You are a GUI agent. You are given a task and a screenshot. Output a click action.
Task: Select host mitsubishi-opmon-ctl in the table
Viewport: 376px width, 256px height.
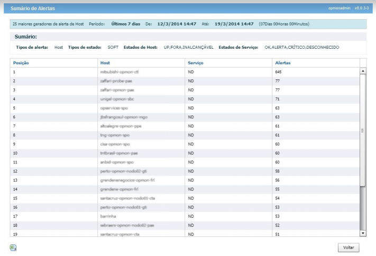pos(119,71)
